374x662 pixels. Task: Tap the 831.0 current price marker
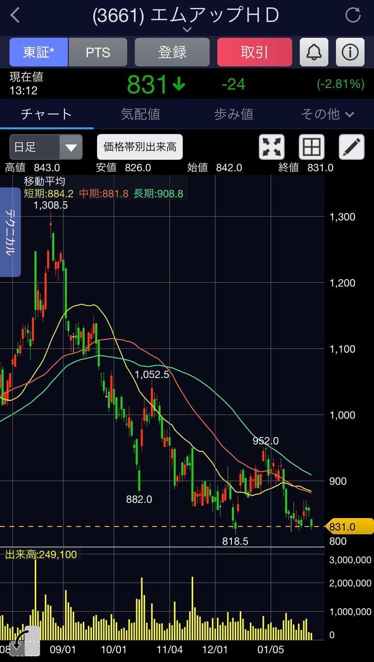tap(349, 526)
